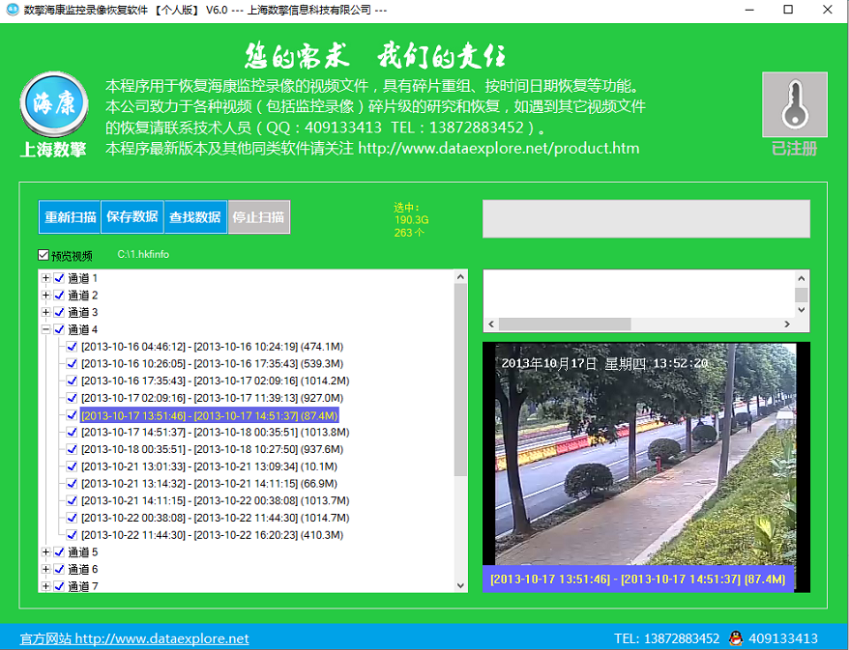
Task: Select recording 2013-10-21 13:14:32 (66.9M)
Action: point(209,484)
